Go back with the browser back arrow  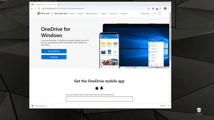[32, 8]
